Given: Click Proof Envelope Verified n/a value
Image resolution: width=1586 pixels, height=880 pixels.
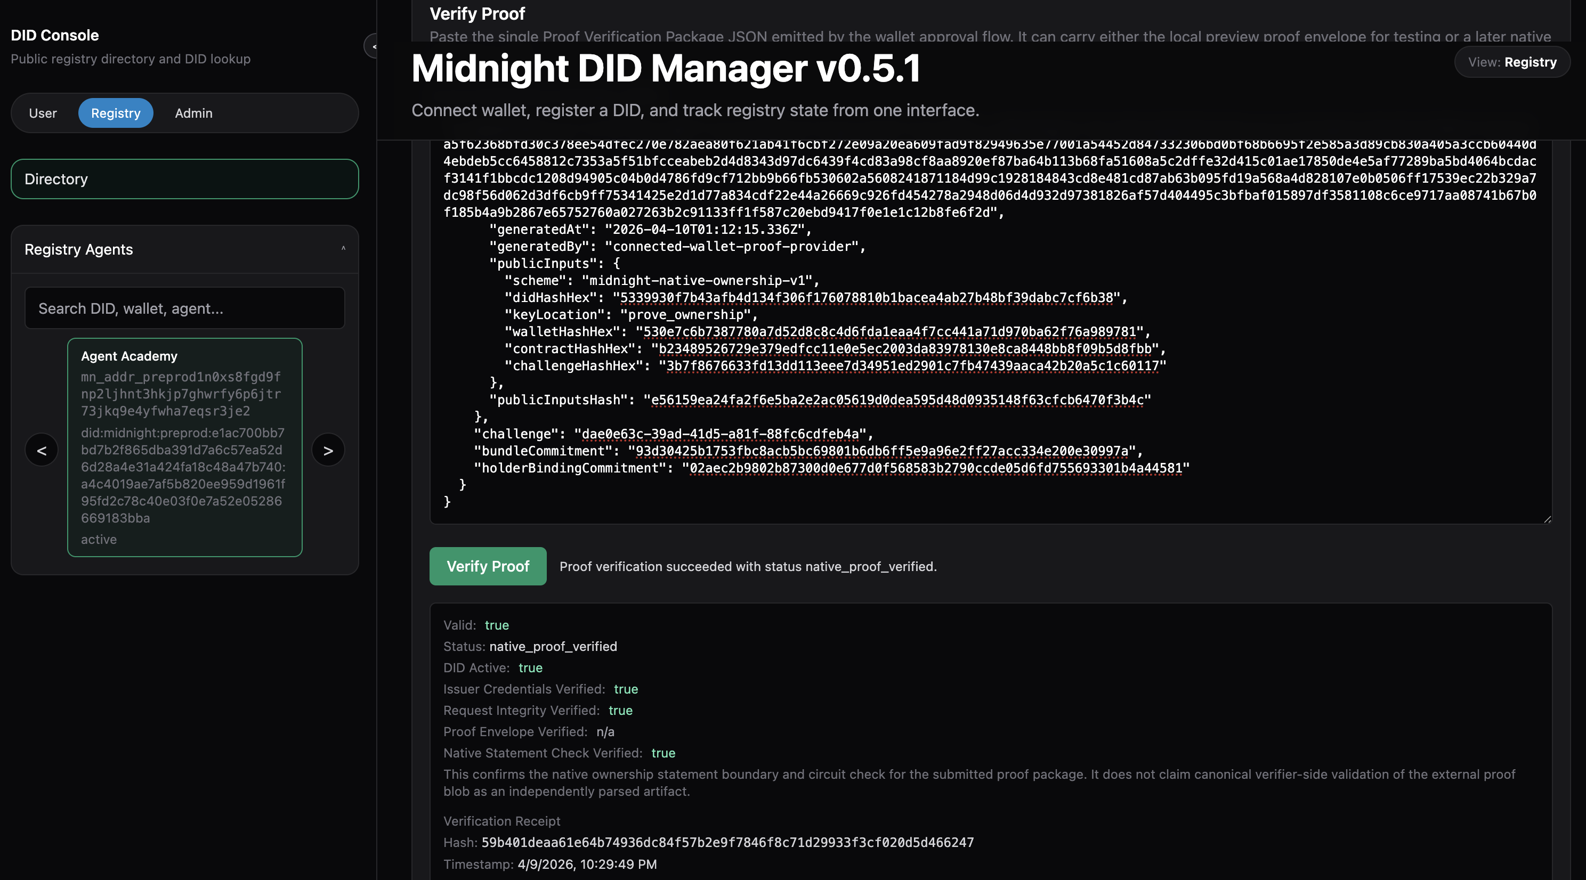Looking at the screenshot, I should tap(605, 732).
